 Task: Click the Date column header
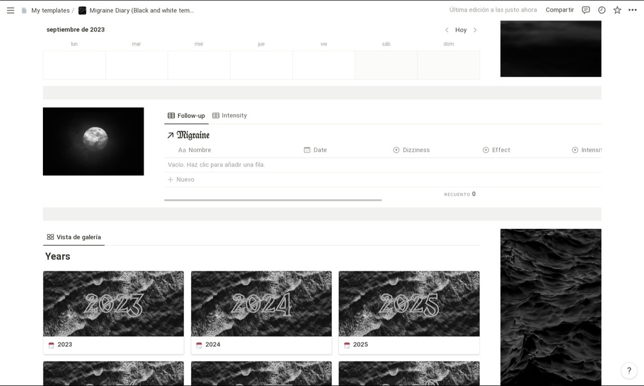point(315,150)
